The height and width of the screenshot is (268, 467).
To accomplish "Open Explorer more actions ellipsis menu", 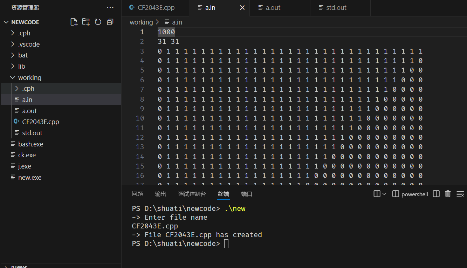I will click(x=110, y=7).
